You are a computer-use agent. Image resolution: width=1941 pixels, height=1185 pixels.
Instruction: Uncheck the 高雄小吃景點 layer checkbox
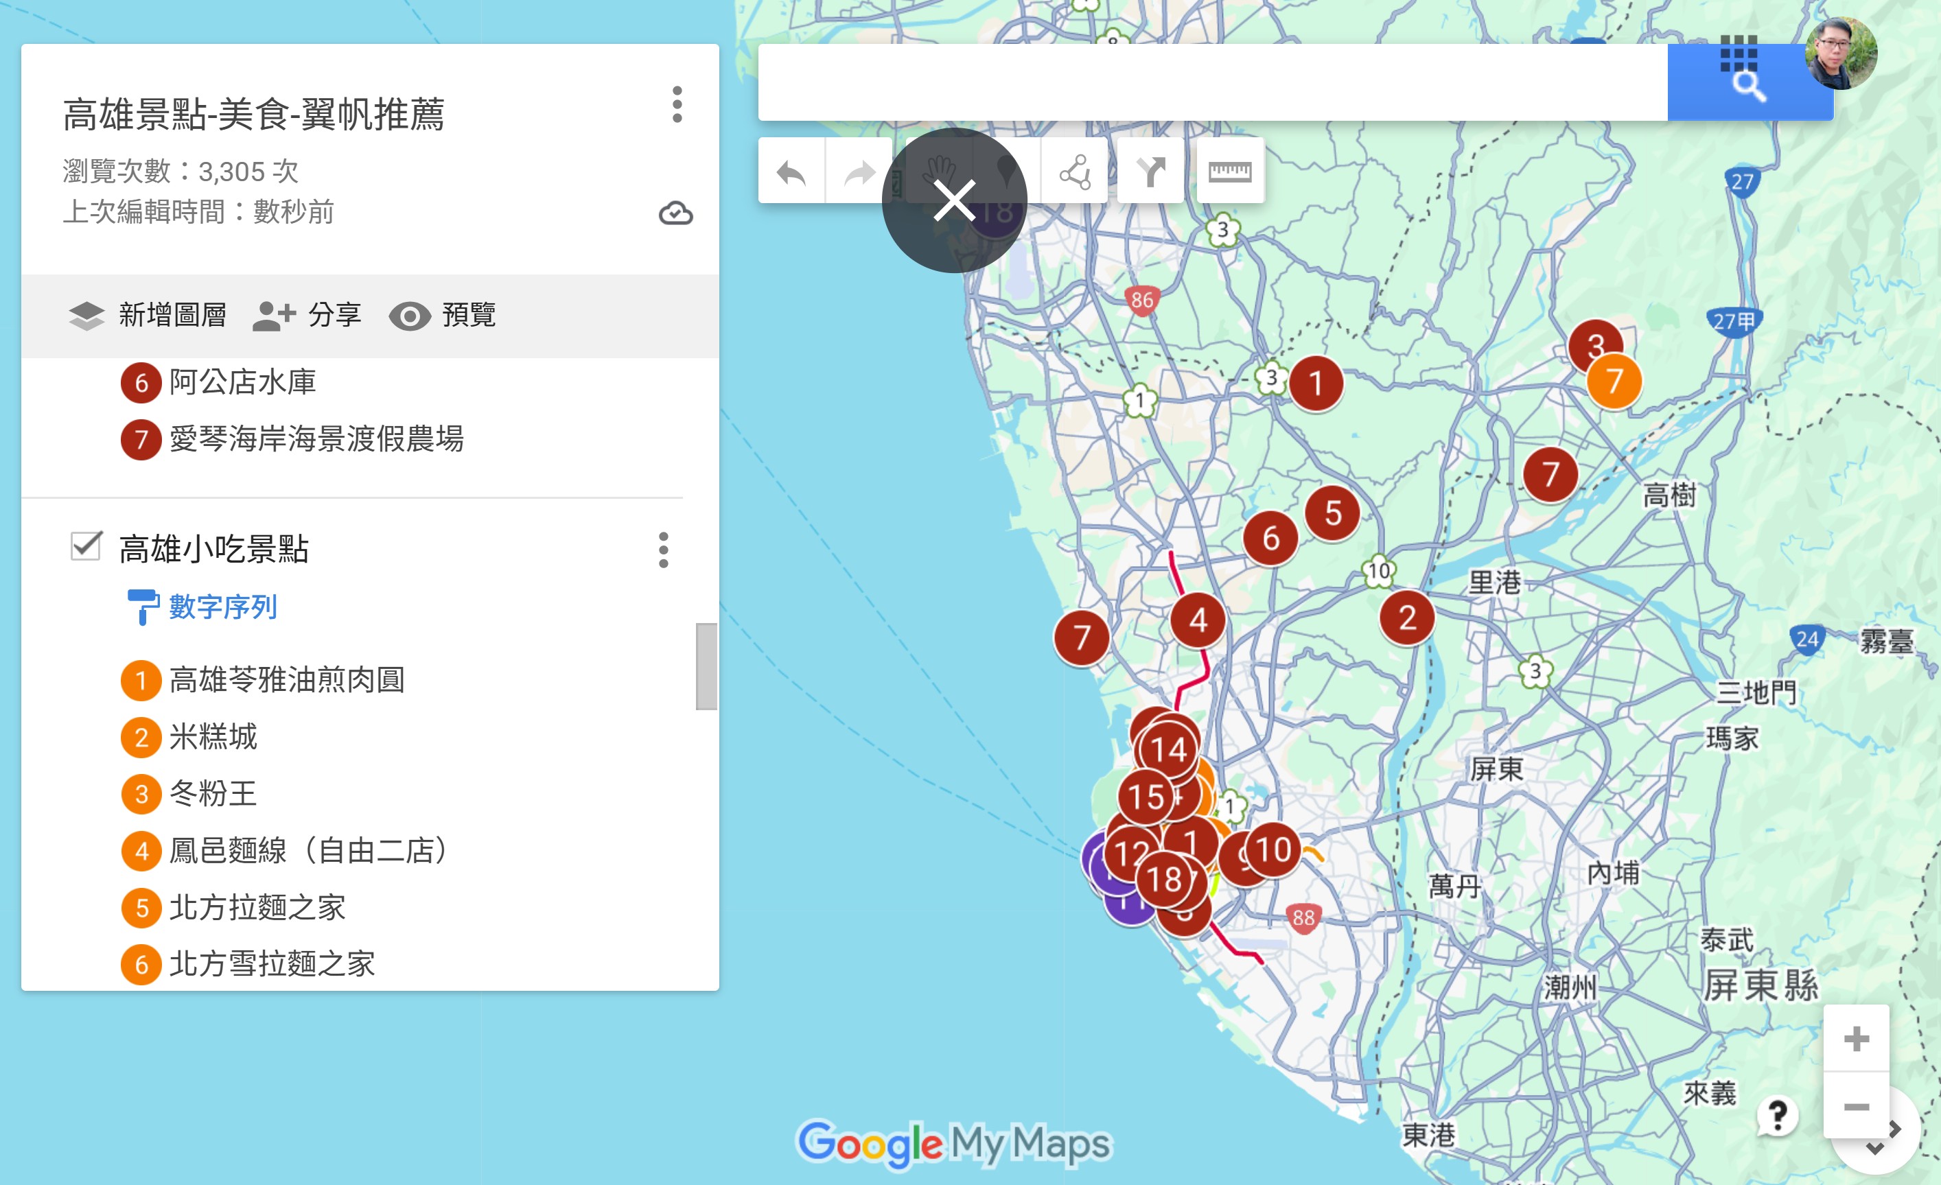point(86,546)
